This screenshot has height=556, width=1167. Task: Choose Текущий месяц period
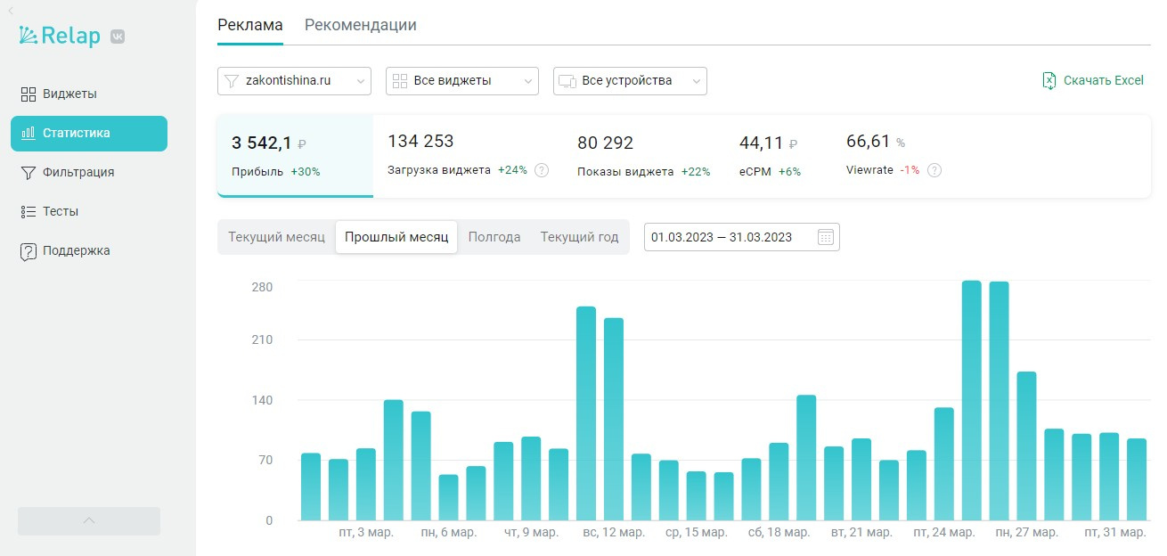tap(276, 237)
